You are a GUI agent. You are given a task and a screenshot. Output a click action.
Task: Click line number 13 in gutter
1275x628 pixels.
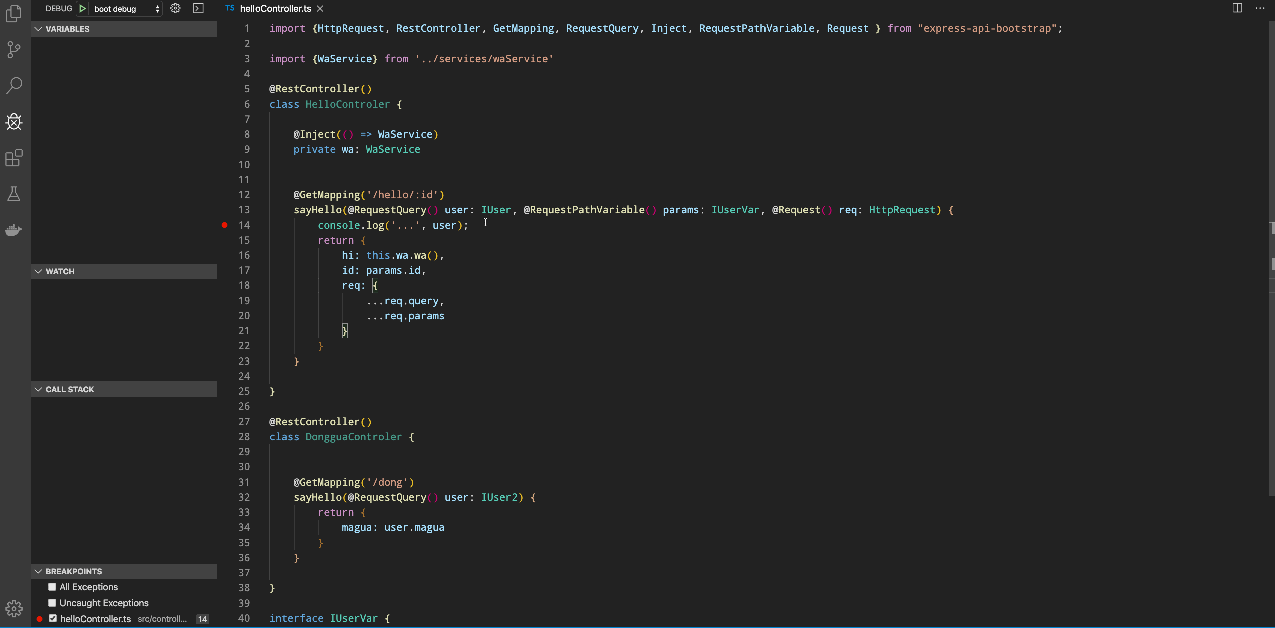tap(244, 210)
